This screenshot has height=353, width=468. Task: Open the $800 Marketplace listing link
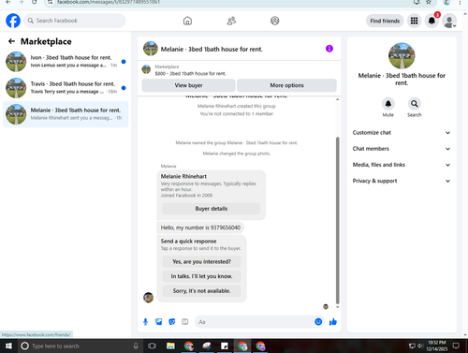pos(190,73)
